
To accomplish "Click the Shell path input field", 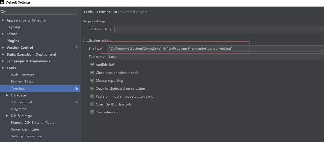I will click(x=216, y=49).
